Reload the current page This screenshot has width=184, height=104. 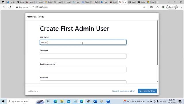[x=10, y=7]
